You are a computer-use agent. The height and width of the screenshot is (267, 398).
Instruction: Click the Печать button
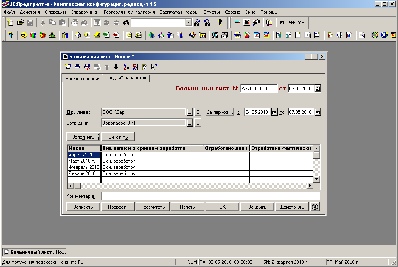point(187,207)
